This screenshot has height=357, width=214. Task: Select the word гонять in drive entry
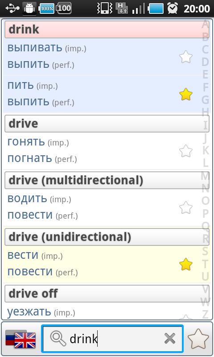point(26,142)
